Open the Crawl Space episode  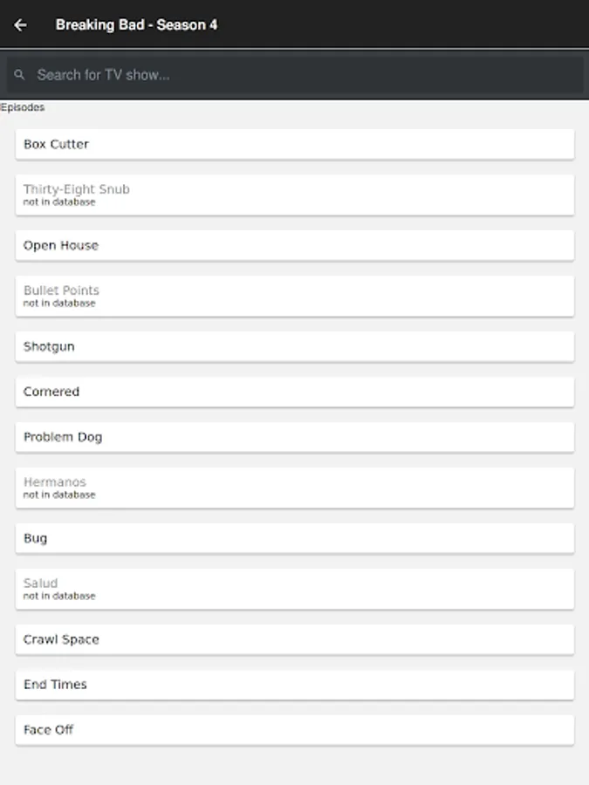click(294, 639)
